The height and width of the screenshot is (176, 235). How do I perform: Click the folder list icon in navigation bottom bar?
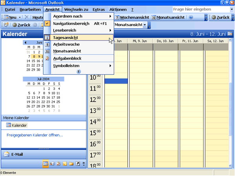[x=71, y=164]
